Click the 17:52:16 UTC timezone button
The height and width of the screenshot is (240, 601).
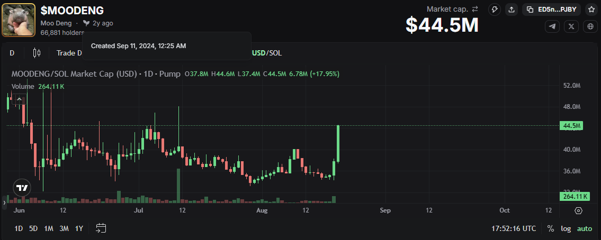pyautogui.click(x=514, y=228)
